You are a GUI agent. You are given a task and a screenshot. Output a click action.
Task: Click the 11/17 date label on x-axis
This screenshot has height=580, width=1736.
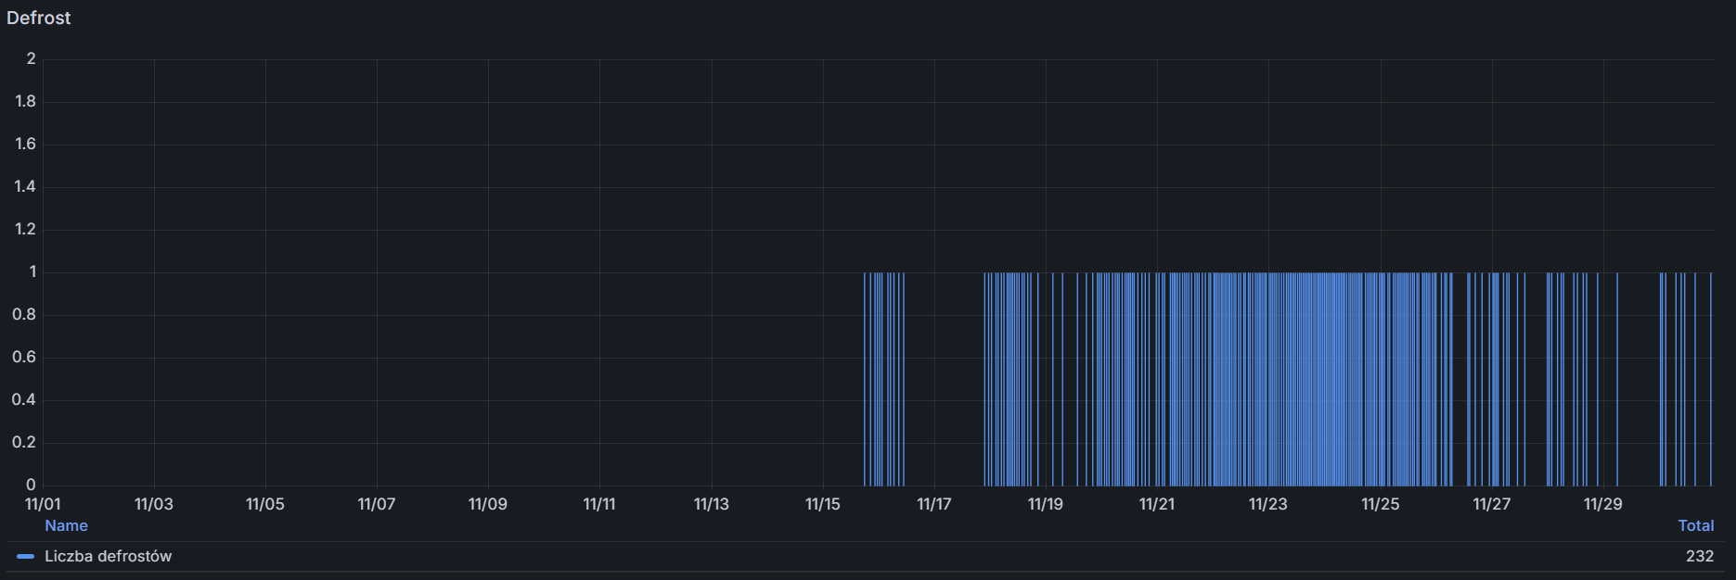point(934,504)
